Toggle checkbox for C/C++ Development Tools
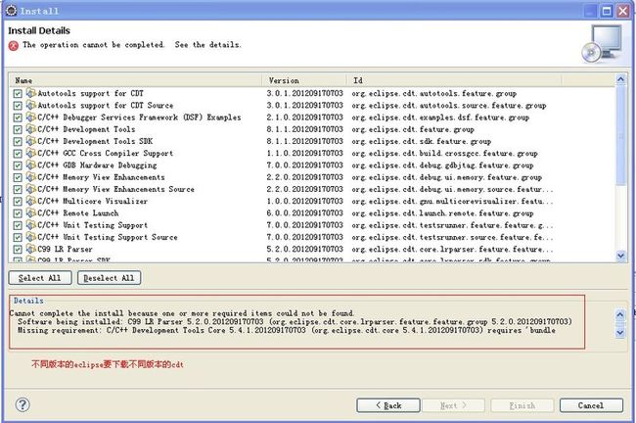This screenshot has height=423, width=636. (18, 130)
